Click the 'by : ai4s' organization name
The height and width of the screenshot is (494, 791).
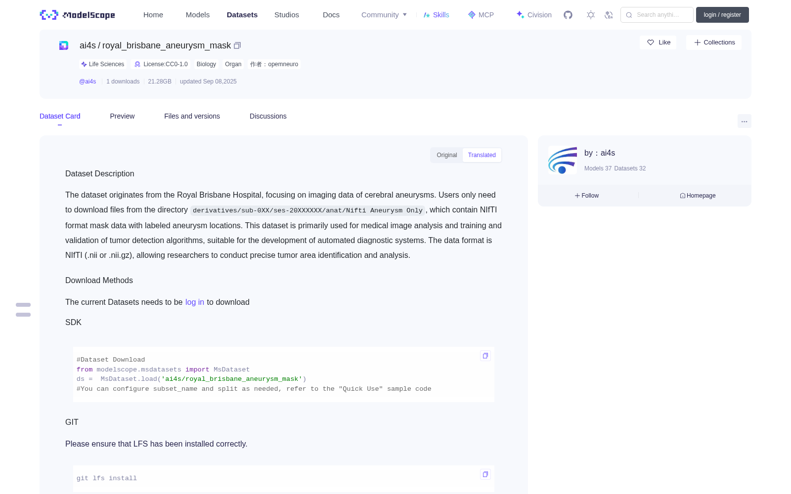point(600,153)
